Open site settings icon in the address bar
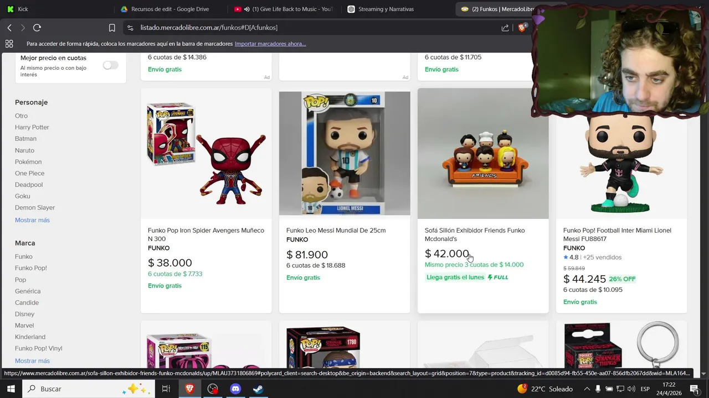 (130, 28)
